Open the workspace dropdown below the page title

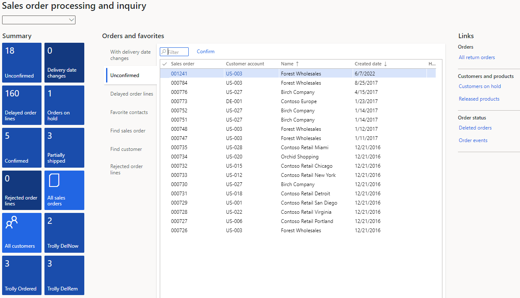pyautogui.click(x=39, y=19)
